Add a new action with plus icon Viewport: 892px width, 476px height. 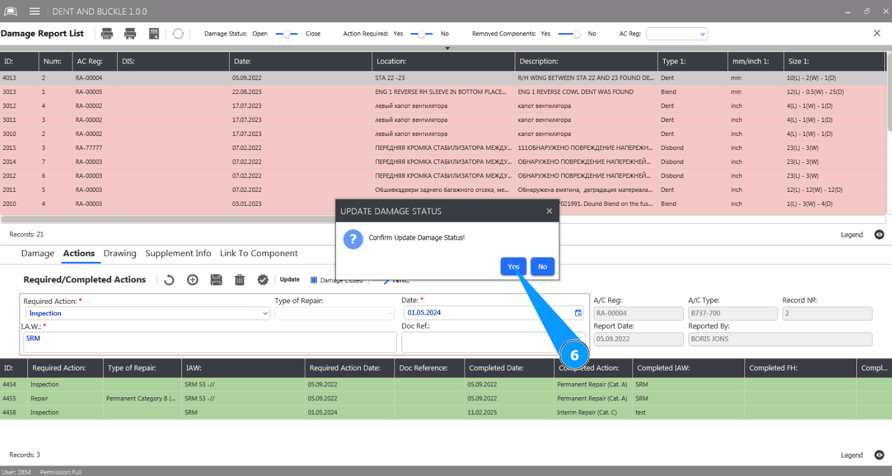click(193, 280)
